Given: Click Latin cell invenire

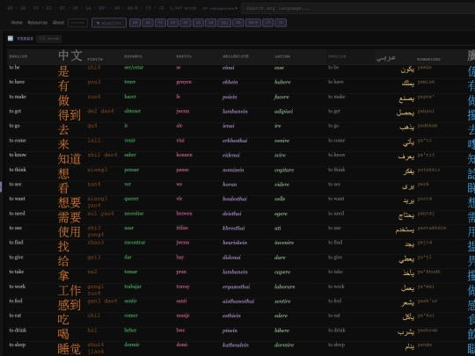Looking at the screenshot, I should tap(284, 243).
